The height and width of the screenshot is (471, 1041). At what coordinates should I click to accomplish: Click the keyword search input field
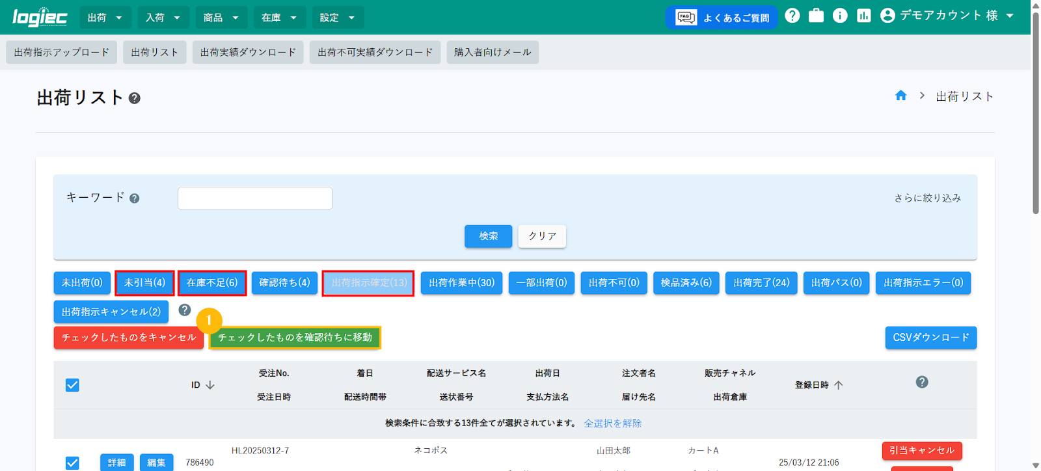tap(255, 198)
